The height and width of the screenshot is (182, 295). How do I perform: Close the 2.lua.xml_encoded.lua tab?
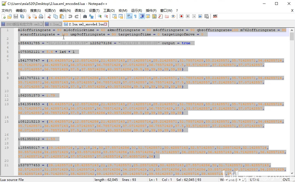[x=106, y=24]
